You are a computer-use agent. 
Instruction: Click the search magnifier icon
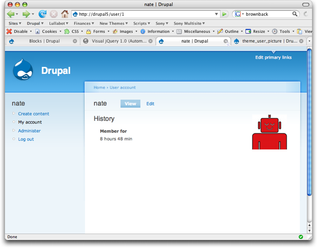[x=295, y=14]
